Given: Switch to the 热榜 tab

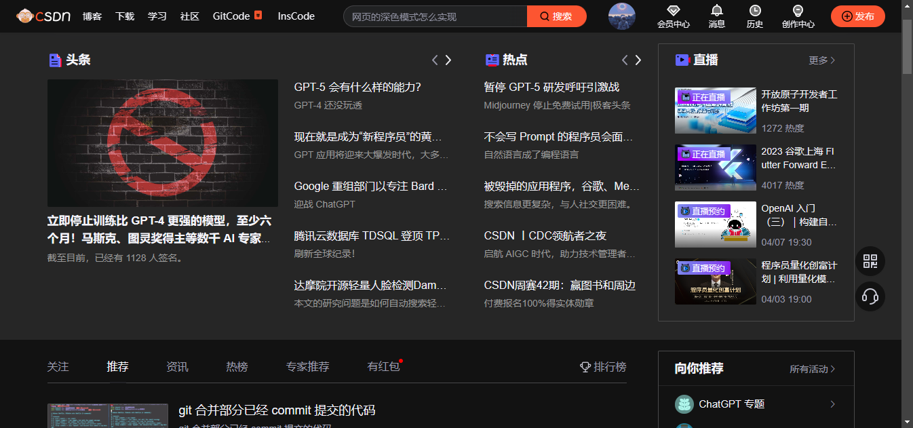Looking at the screenshot, I should (237, 367).
